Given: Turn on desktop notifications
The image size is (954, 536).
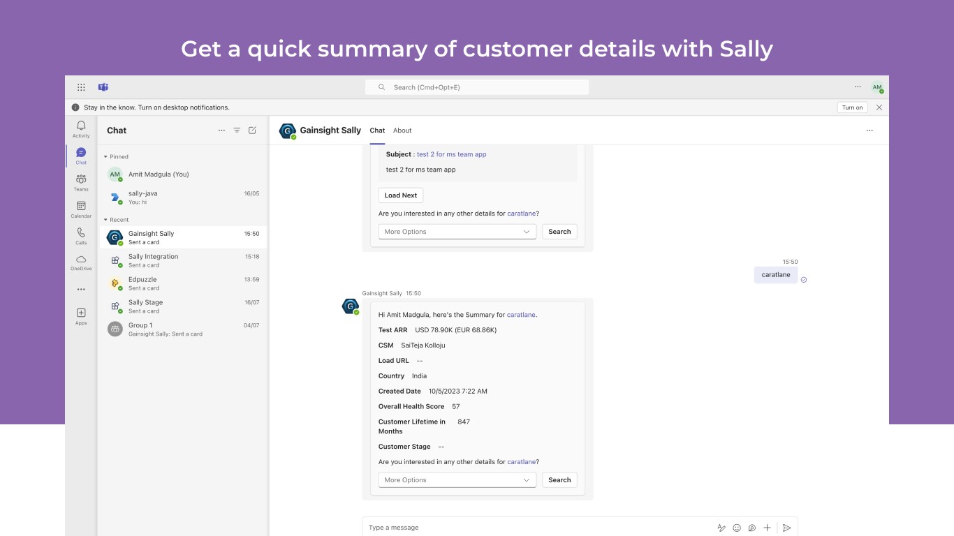Looking at the screenshot, I should 852,107.
